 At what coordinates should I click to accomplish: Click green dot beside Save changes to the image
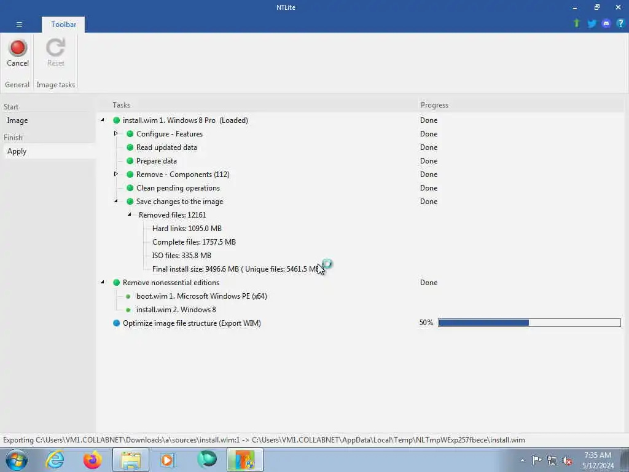[130, 202]
